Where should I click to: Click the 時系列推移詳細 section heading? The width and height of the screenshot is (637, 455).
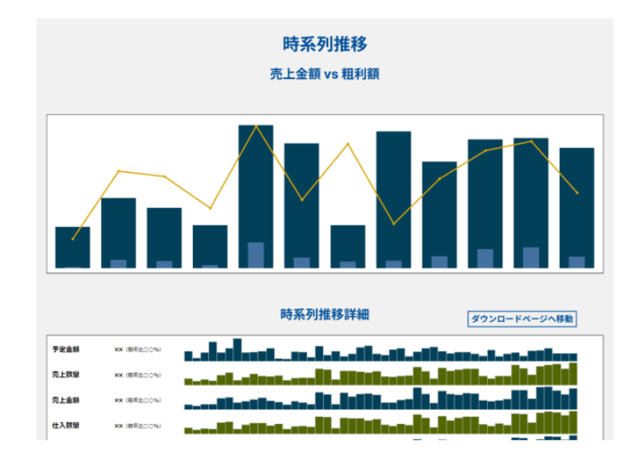coord(324,315)
